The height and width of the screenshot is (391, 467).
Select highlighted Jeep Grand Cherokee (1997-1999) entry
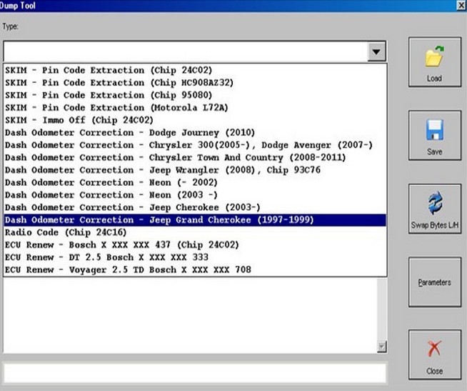(x=195, y=220)
